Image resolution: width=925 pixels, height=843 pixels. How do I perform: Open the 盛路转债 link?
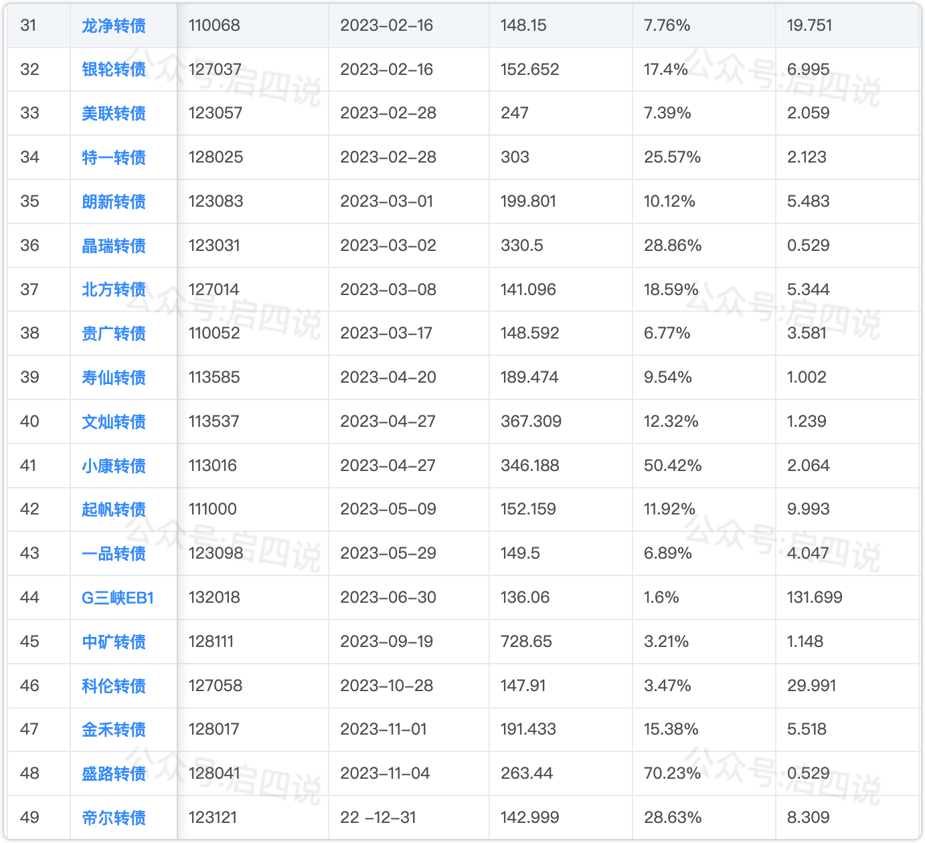click(114, 773)
